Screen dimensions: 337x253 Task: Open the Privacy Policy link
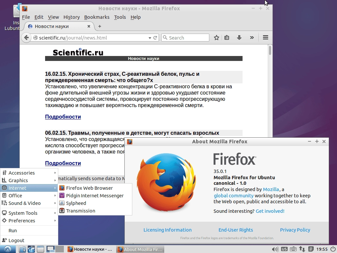295,230
